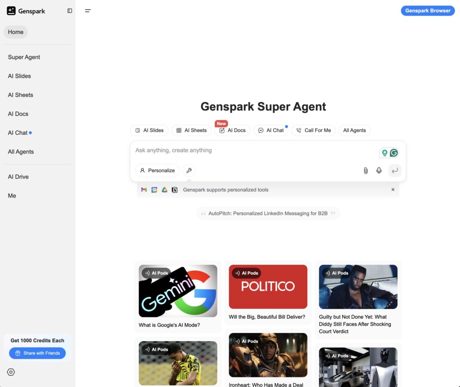Image resolution: width=460 pixels, height=387 pixels.
Task: Open All Agents in the sidebar
Action: pyautogui.click(x=21, y=152)
